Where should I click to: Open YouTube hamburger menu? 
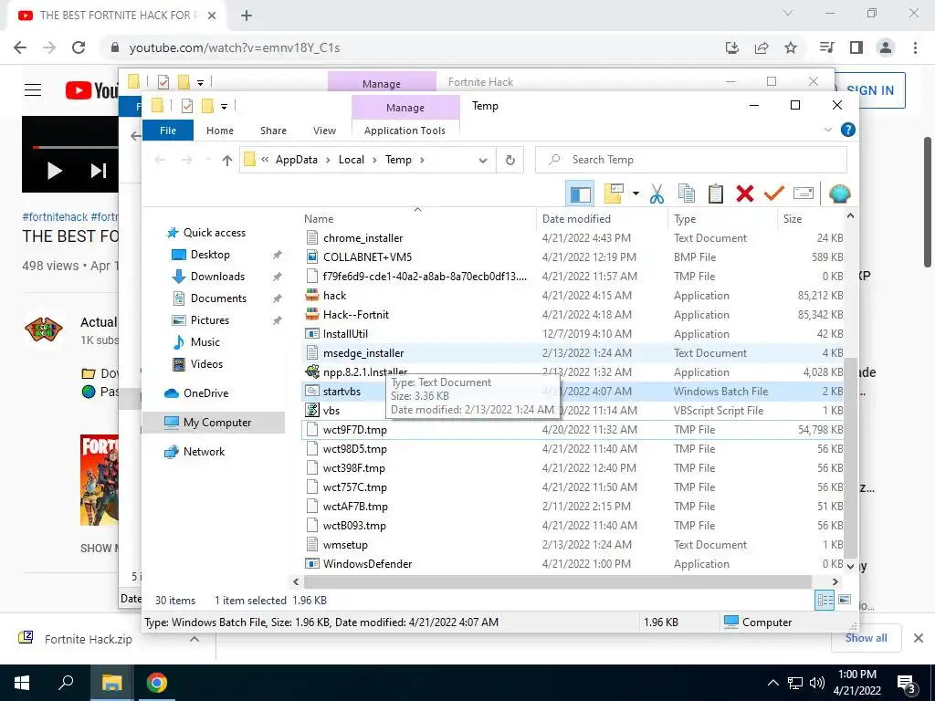33,90
